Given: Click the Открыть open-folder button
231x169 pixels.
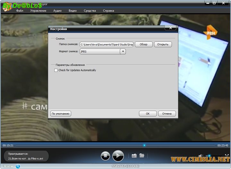Looking at the screenshot, I should coord(163,44).
